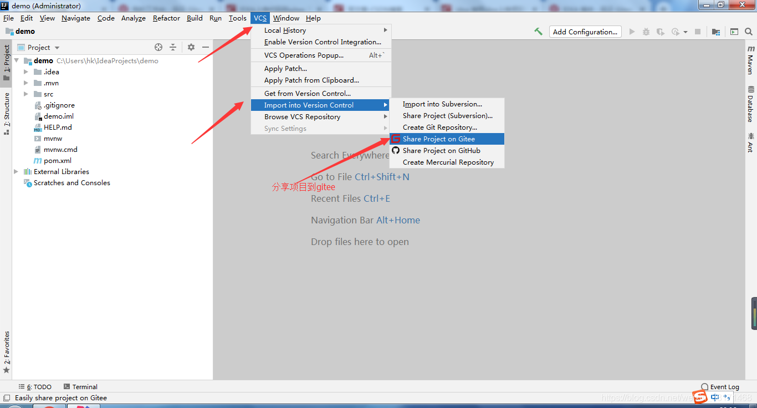The height and width of the screenshot is (408, 757).
Task: Select Share Project on GitHub
Action: (x=447, y=150)
